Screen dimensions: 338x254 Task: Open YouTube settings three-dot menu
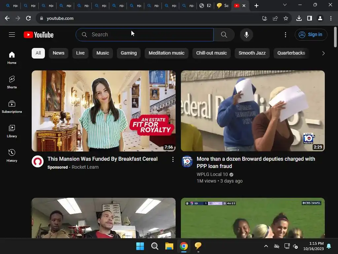(x=286, y=34)
